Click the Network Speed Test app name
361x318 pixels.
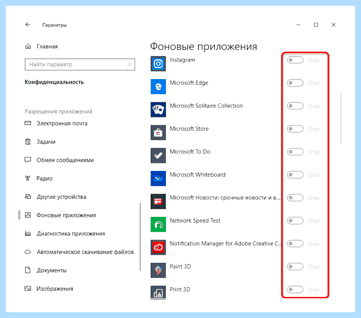point(195,221)
